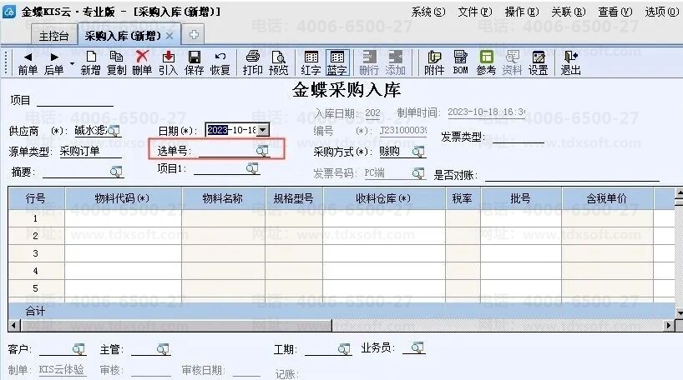Click the 源单类型 field showing 采购订单

pyautogui.click(x=91, y=152)
